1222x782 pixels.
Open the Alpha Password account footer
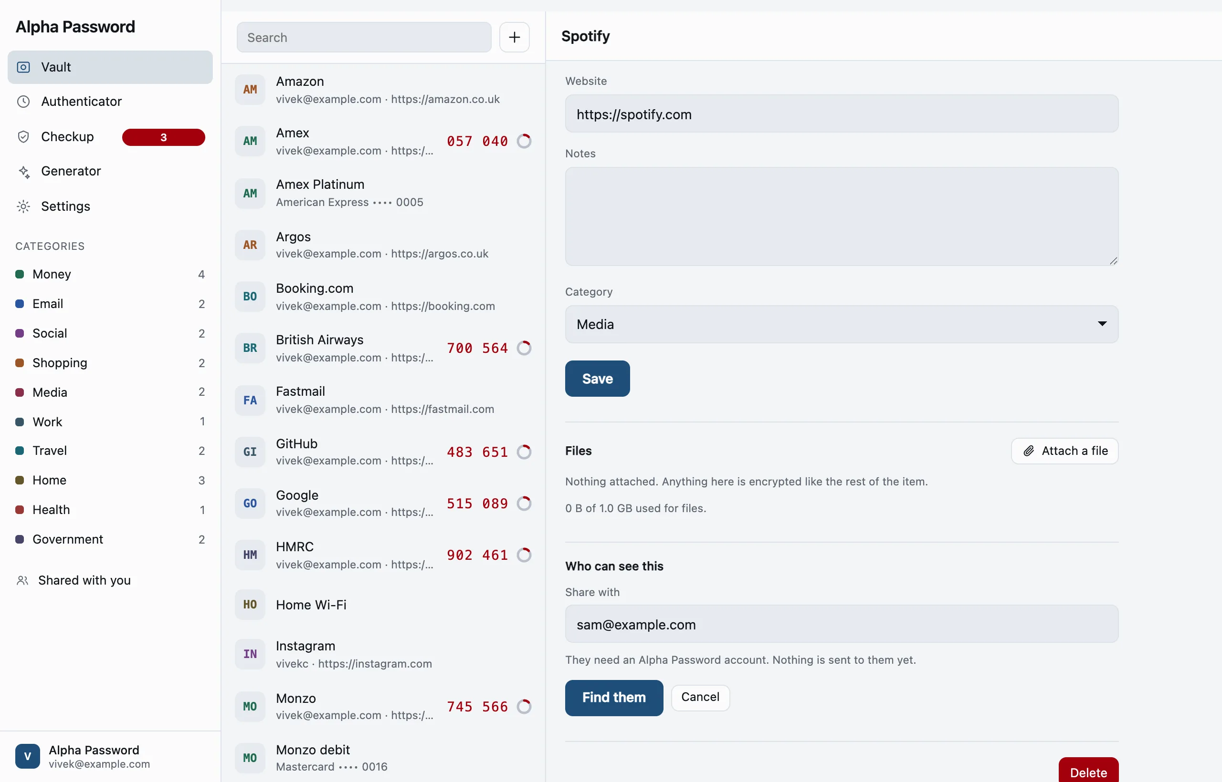[110, 757]
